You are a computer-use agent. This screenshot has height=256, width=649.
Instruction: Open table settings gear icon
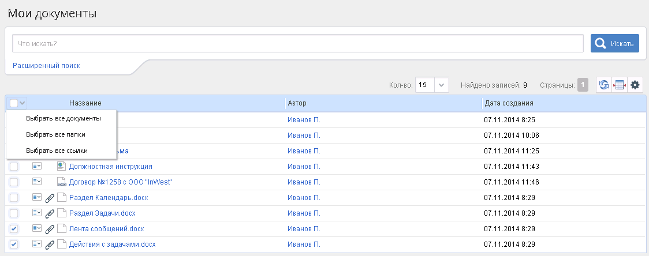(635, 85)
